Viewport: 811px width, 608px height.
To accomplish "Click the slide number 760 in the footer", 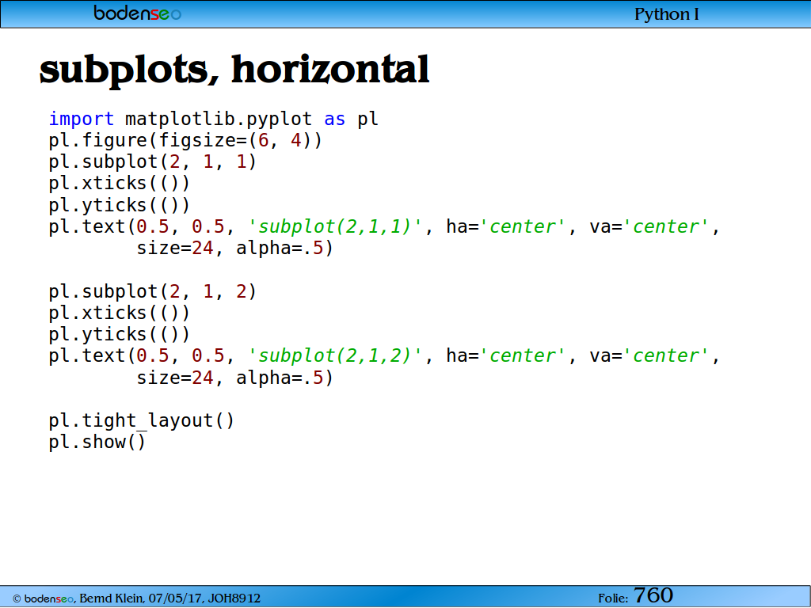I will (x=653, y=595).
